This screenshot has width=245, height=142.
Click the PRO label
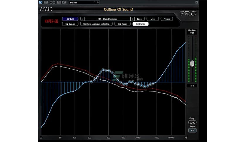click(x=188, y=13)
